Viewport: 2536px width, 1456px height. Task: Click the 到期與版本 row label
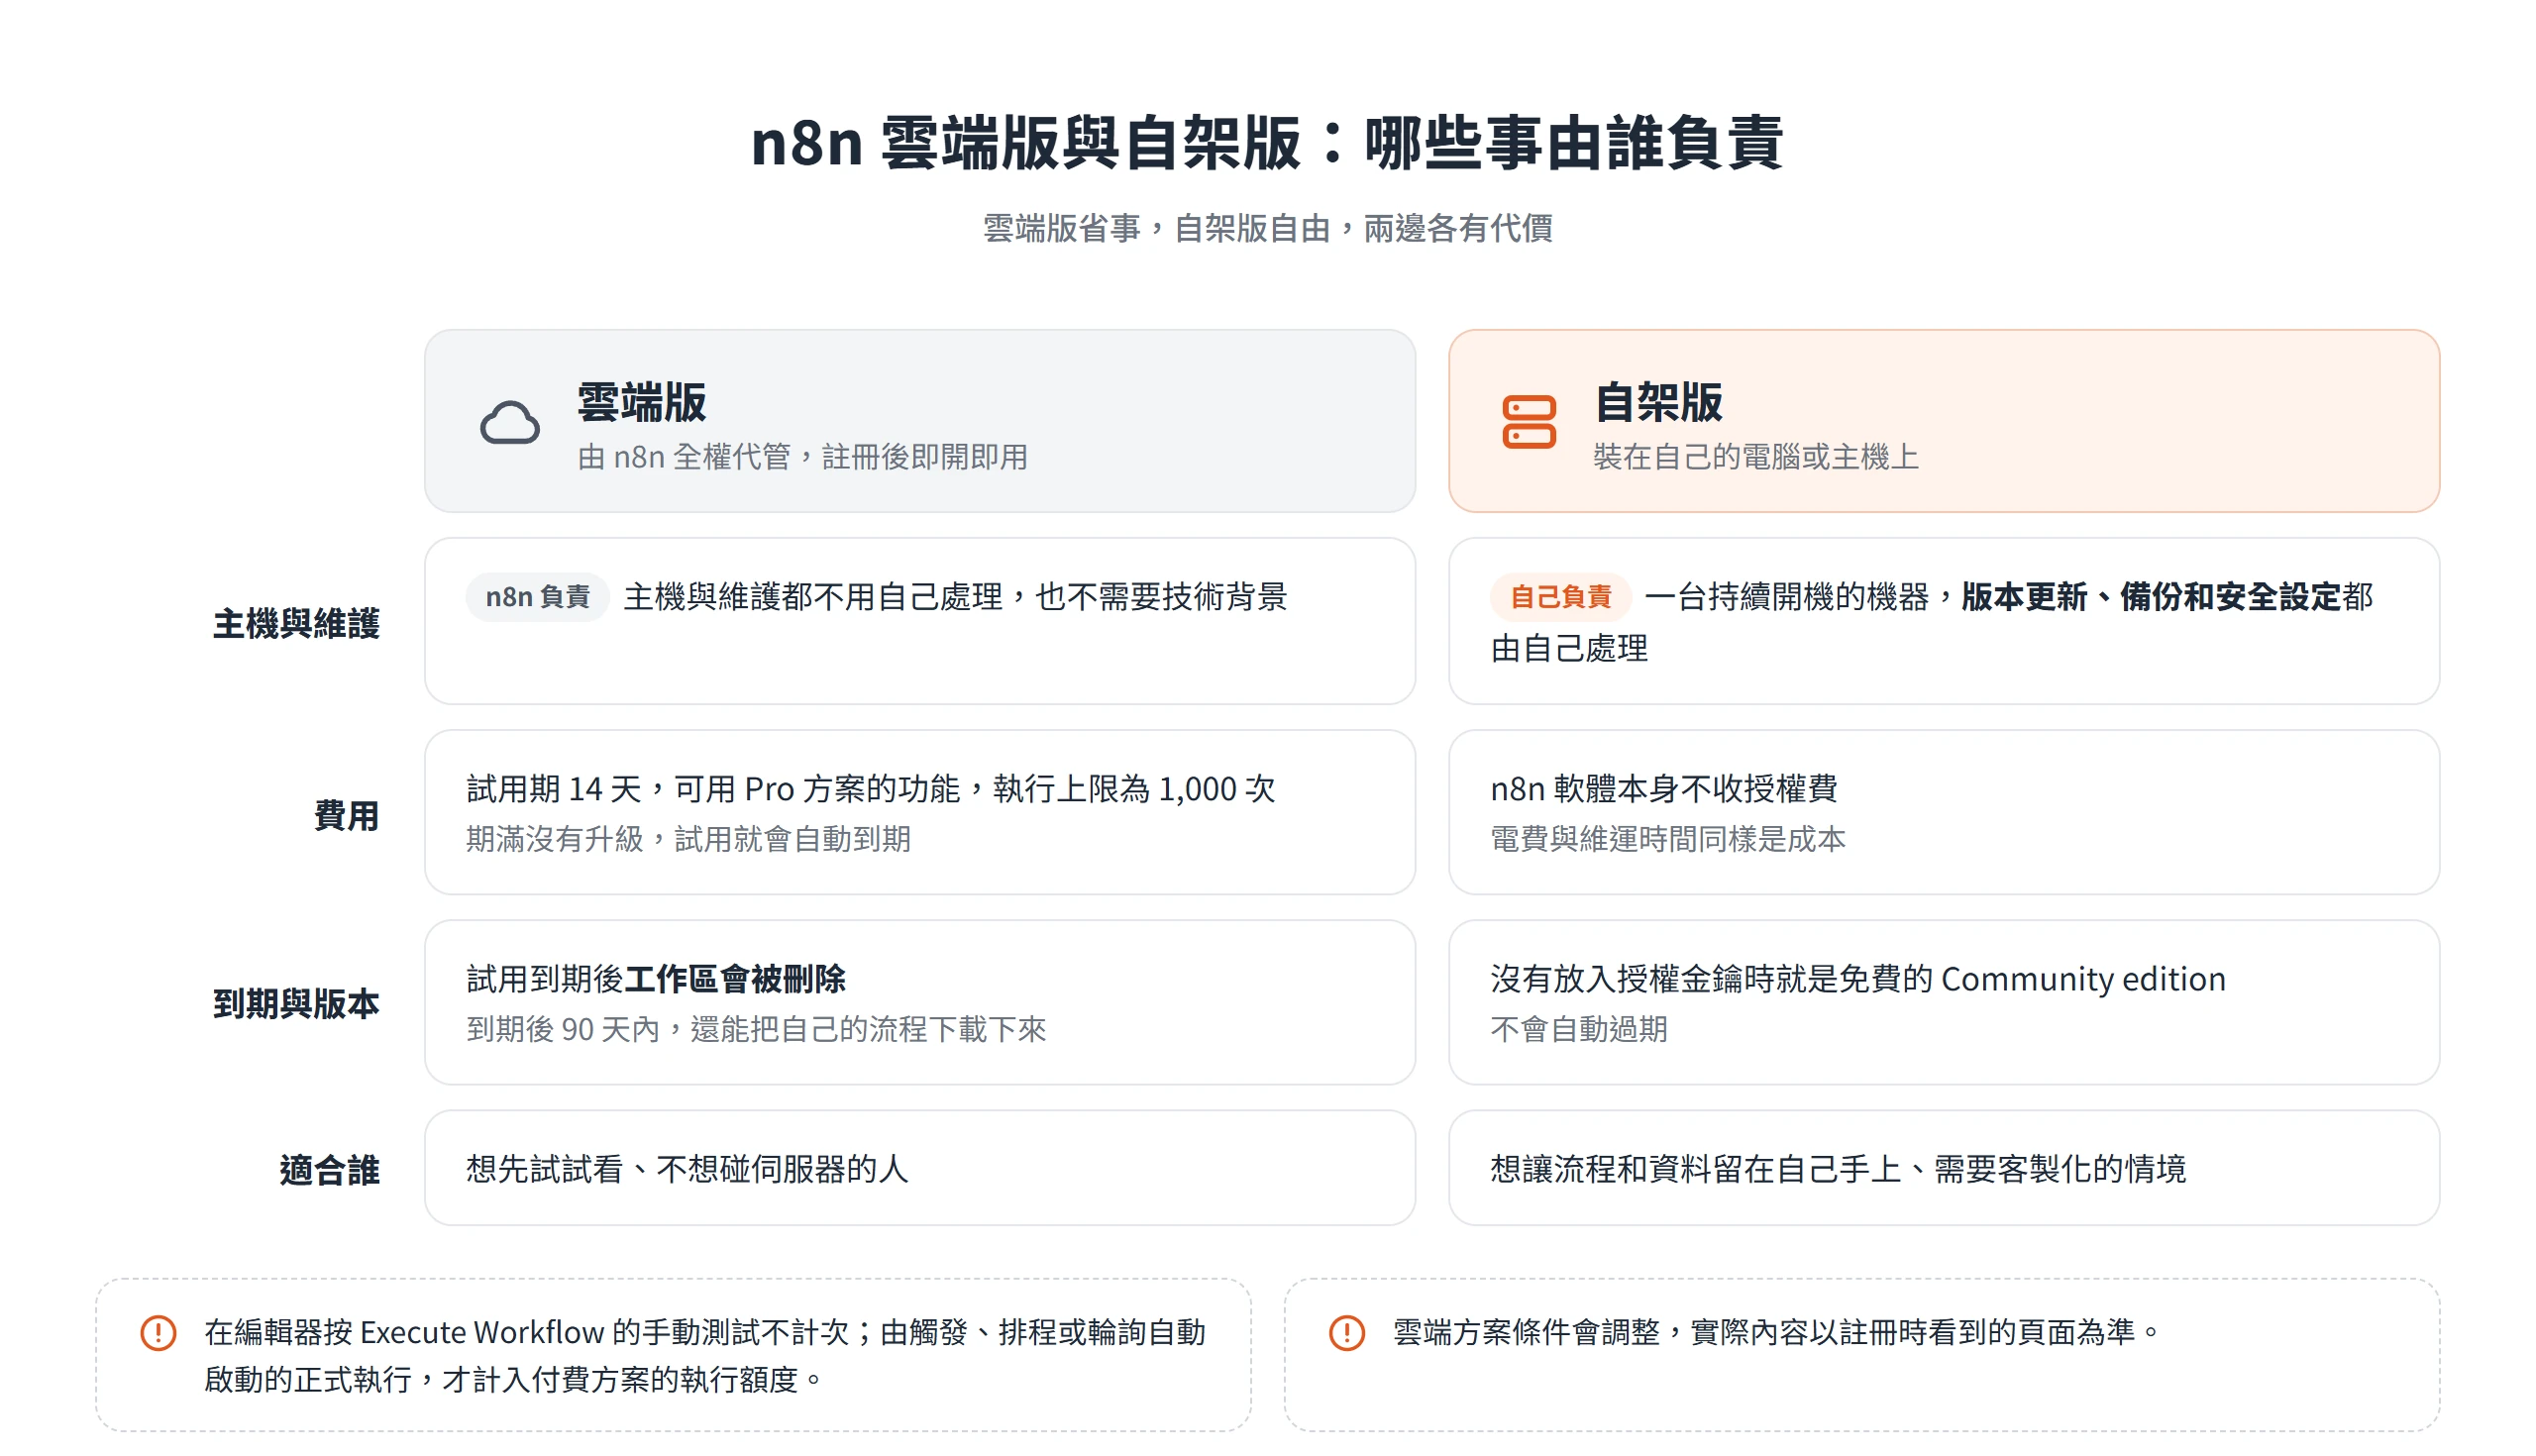[296, 1003]
